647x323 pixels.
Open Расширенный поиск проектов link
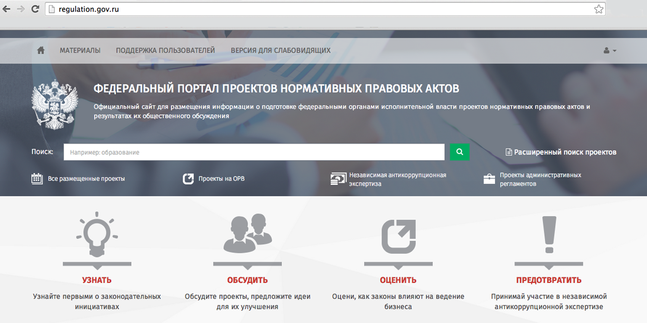(565, 152)
